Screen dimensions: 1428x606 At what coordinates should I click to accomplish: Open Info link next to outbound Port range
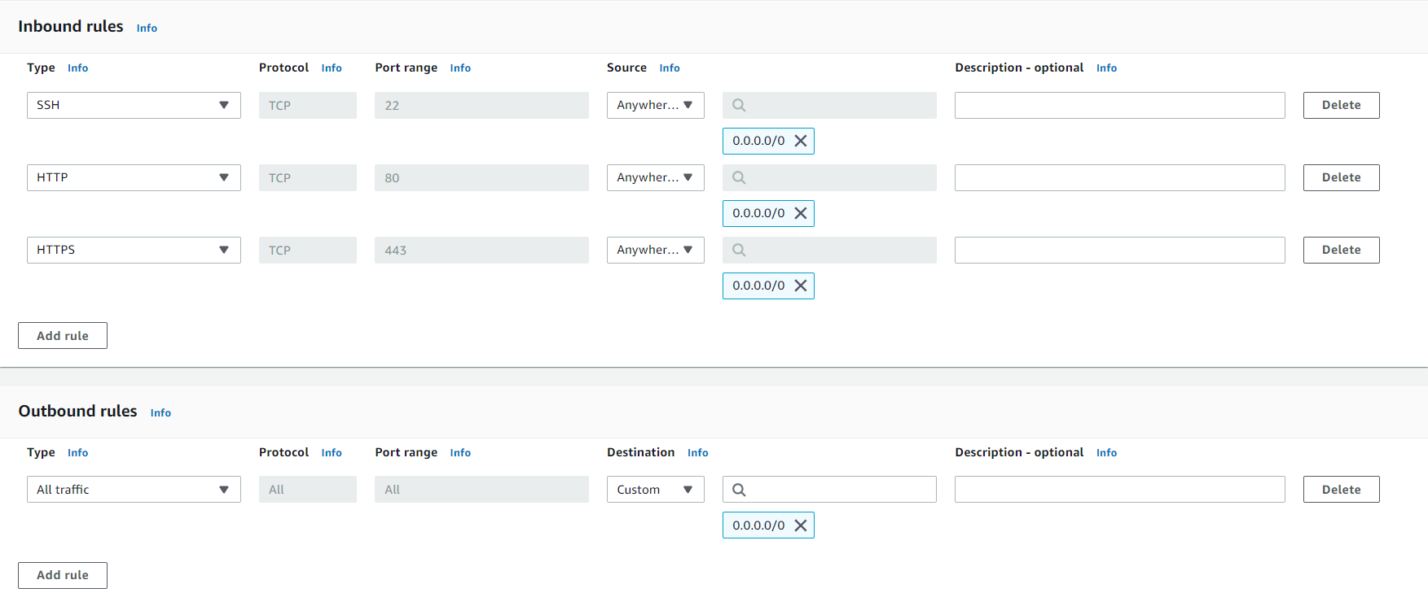pos(460,452)
